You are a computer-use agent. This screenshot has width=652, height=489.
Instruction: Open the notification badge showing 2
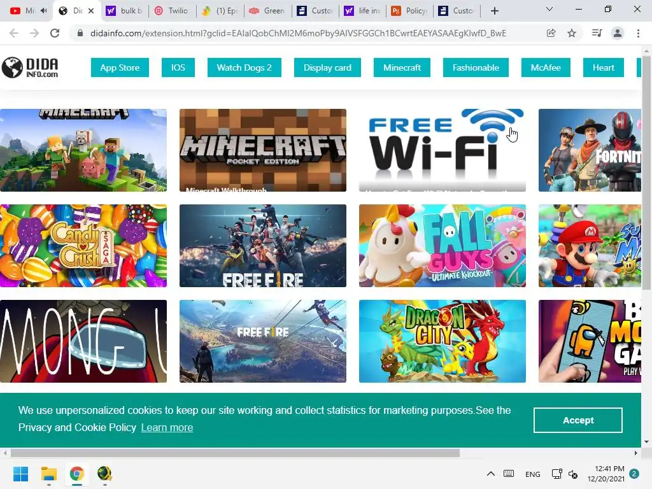[x=634, y=474]
